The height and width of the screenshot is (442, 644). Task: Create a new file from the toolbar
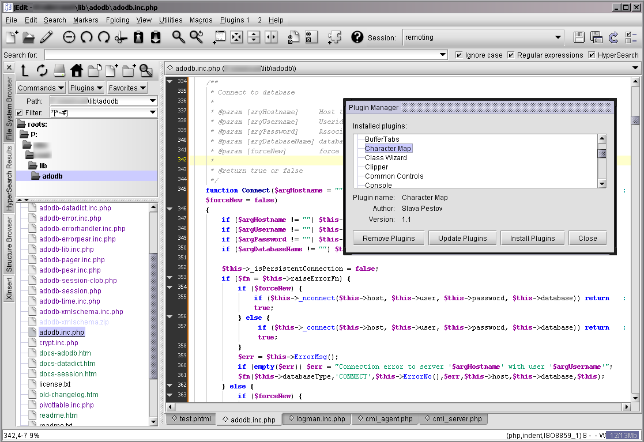click(x=12, y=37)
